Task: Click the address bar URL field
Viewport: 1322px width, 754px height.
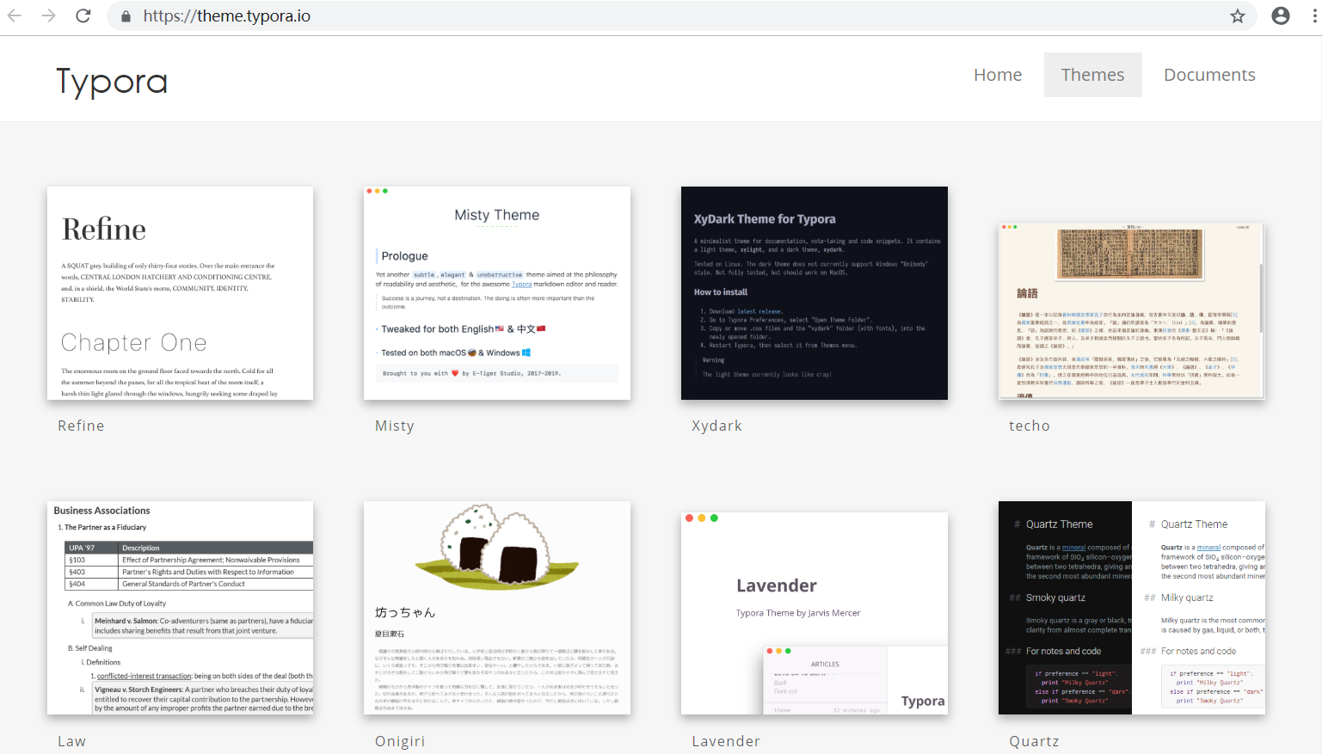Action: [x=681, y=15]
